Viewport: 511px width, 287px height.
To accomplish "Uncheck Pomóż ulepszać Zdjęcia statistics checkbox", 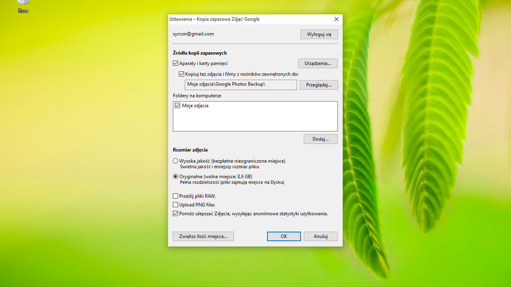I will coord(175,213).
